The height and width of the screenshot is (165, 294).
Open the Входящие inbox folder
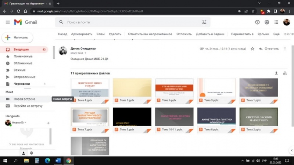(21, 49)
